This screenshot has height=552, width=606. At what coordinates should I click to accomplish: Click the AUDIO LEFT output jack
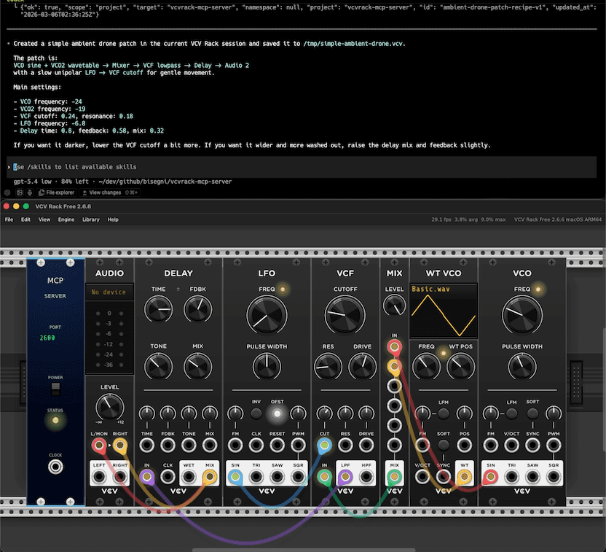tap(99, 477)
